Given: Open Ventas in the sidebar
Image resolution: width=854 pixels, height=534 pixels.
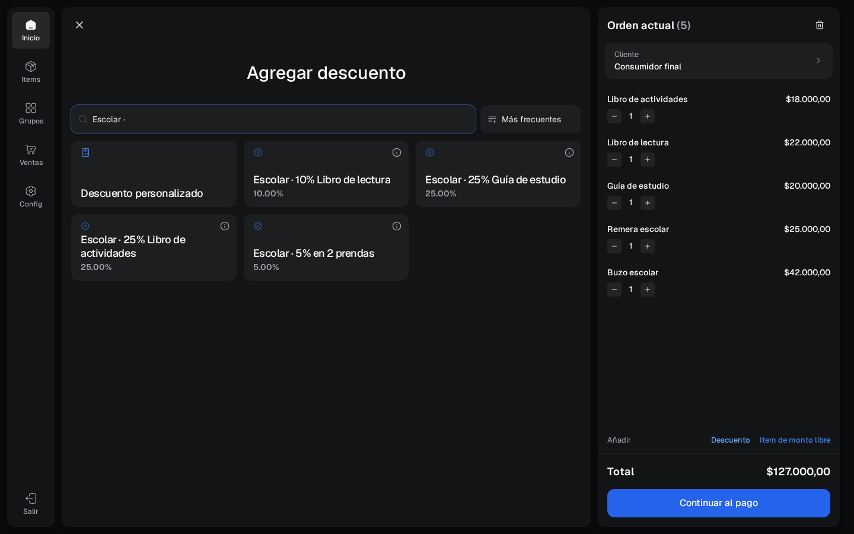Looking at the screenshot, I should pyautogui.click(x=31, y=155).
